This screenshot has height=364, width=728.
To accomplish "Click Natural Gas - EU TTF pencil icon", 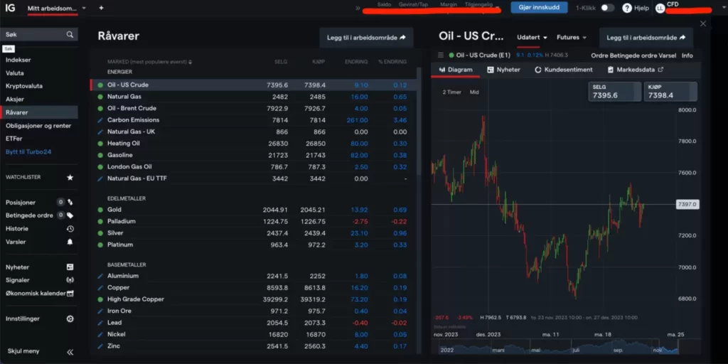I will pyautogui.click(x=100, y=178).
